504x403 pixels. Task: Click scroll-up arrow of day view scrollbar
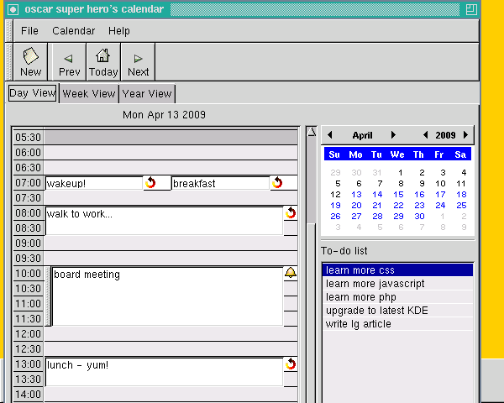click(311, 132)
